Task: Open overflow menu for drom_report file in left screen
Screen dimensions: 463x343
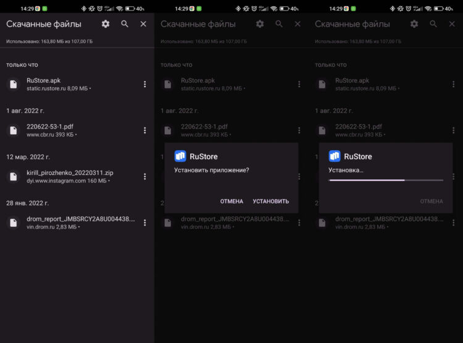Action: click(144, 222)
